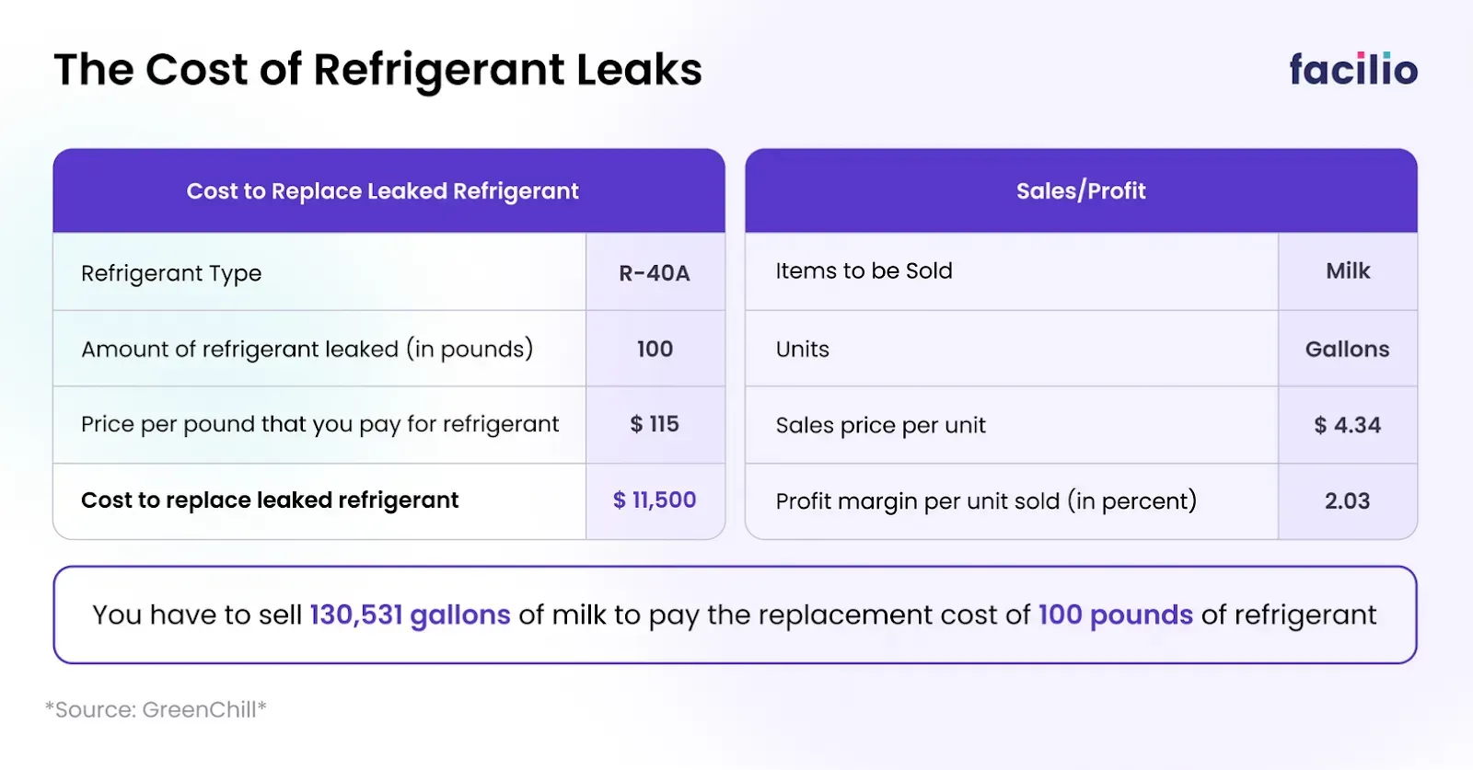This screenshot has width=1473, height=770.
Task: Select the 100 pounds leaked value cell
Action: tap(655, 350)
